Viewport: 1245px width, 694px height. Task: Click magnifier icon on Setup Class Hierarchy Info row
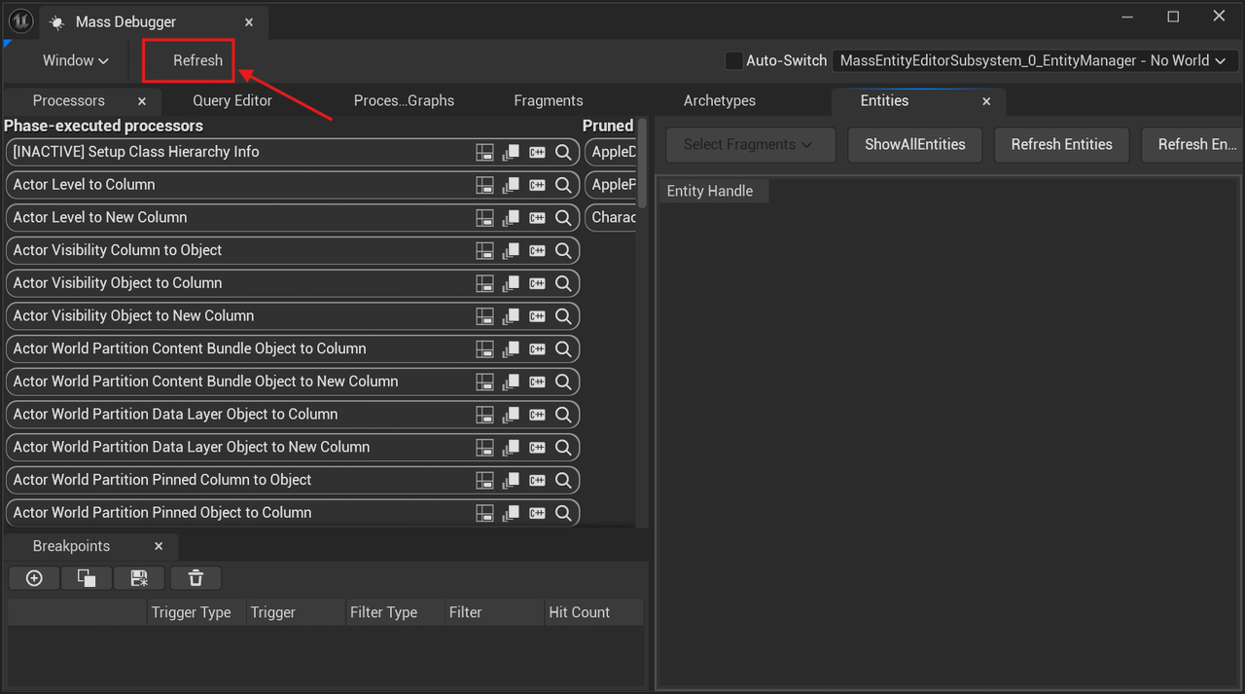pyautogui.click(x=563, y=152)
